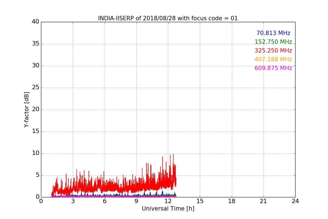This screenshot has width=328, height=219.
Task: Click the x-axis tick value 9
Action: click(x=136, y=201)
